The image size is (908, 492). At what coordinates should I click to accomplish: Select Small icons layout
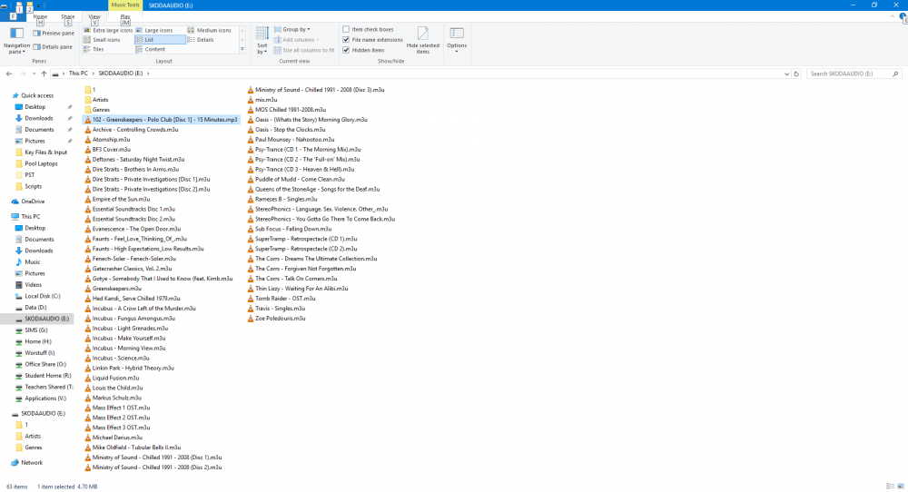tap(102, 40)
